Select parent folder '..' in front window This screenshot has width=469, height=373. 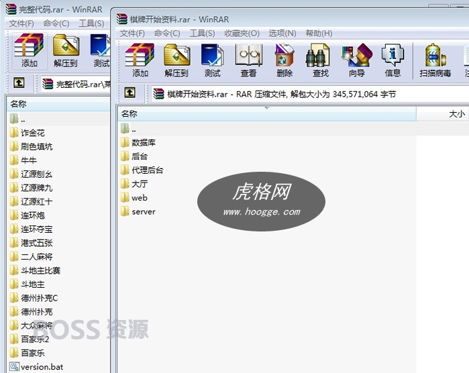click(129, 129)
